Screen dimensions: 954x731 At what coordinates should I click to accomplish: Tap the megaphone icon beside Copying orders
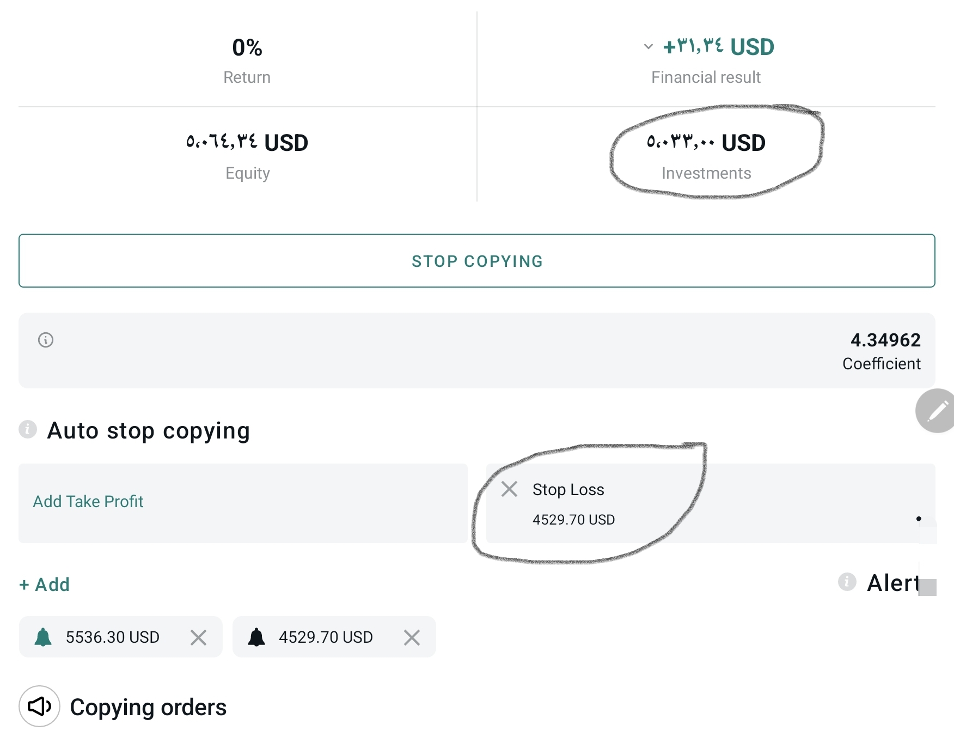click(39, 706)
